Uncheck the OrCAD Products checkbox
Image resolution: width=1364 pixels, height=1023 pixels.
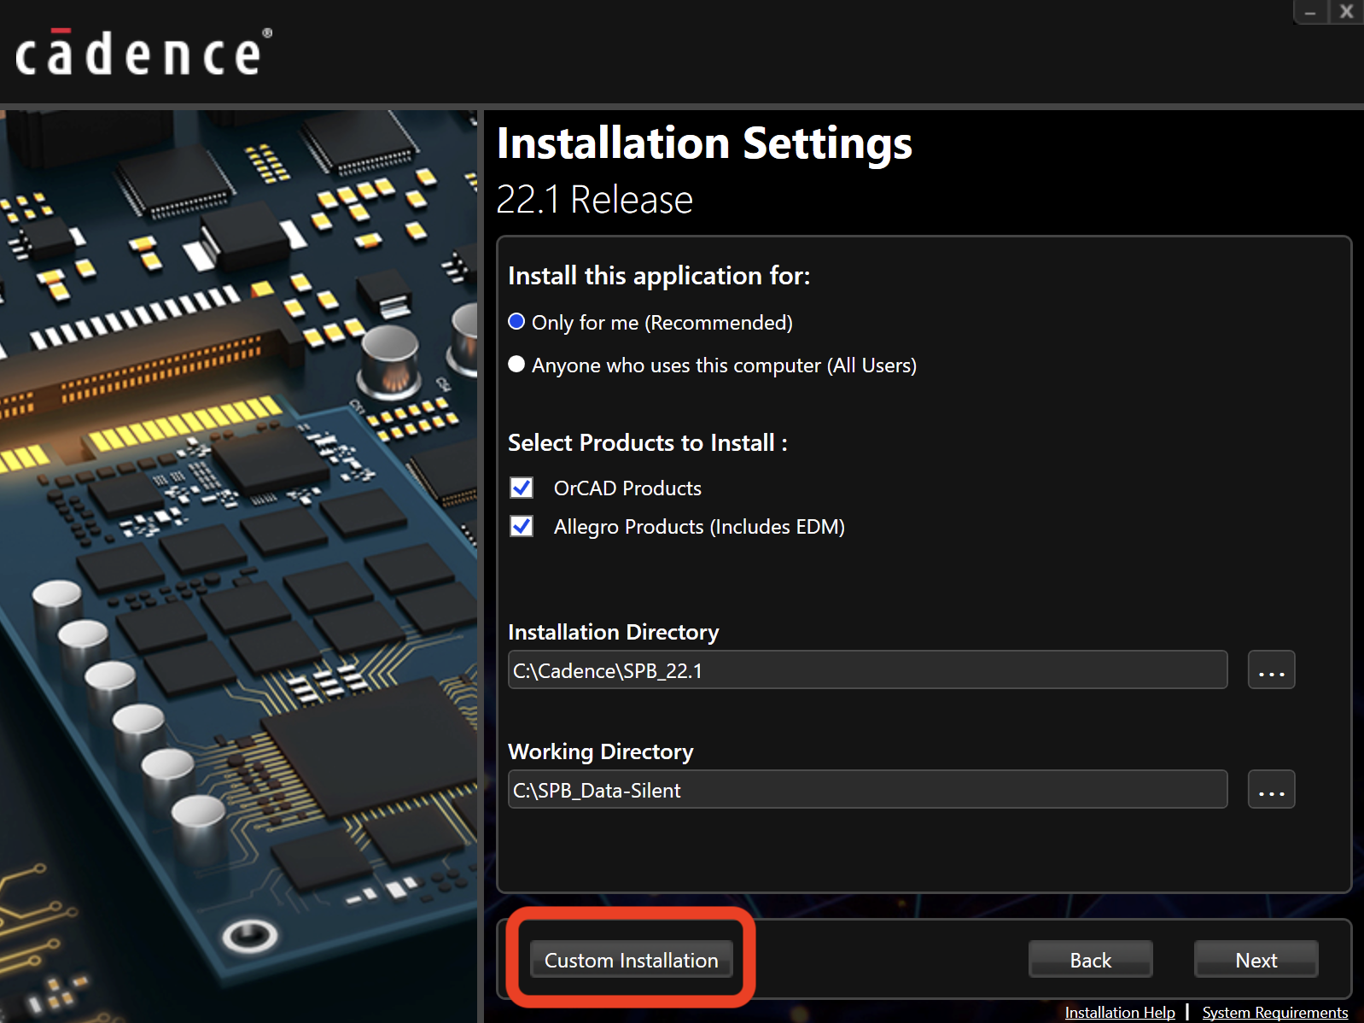(522, 488)
